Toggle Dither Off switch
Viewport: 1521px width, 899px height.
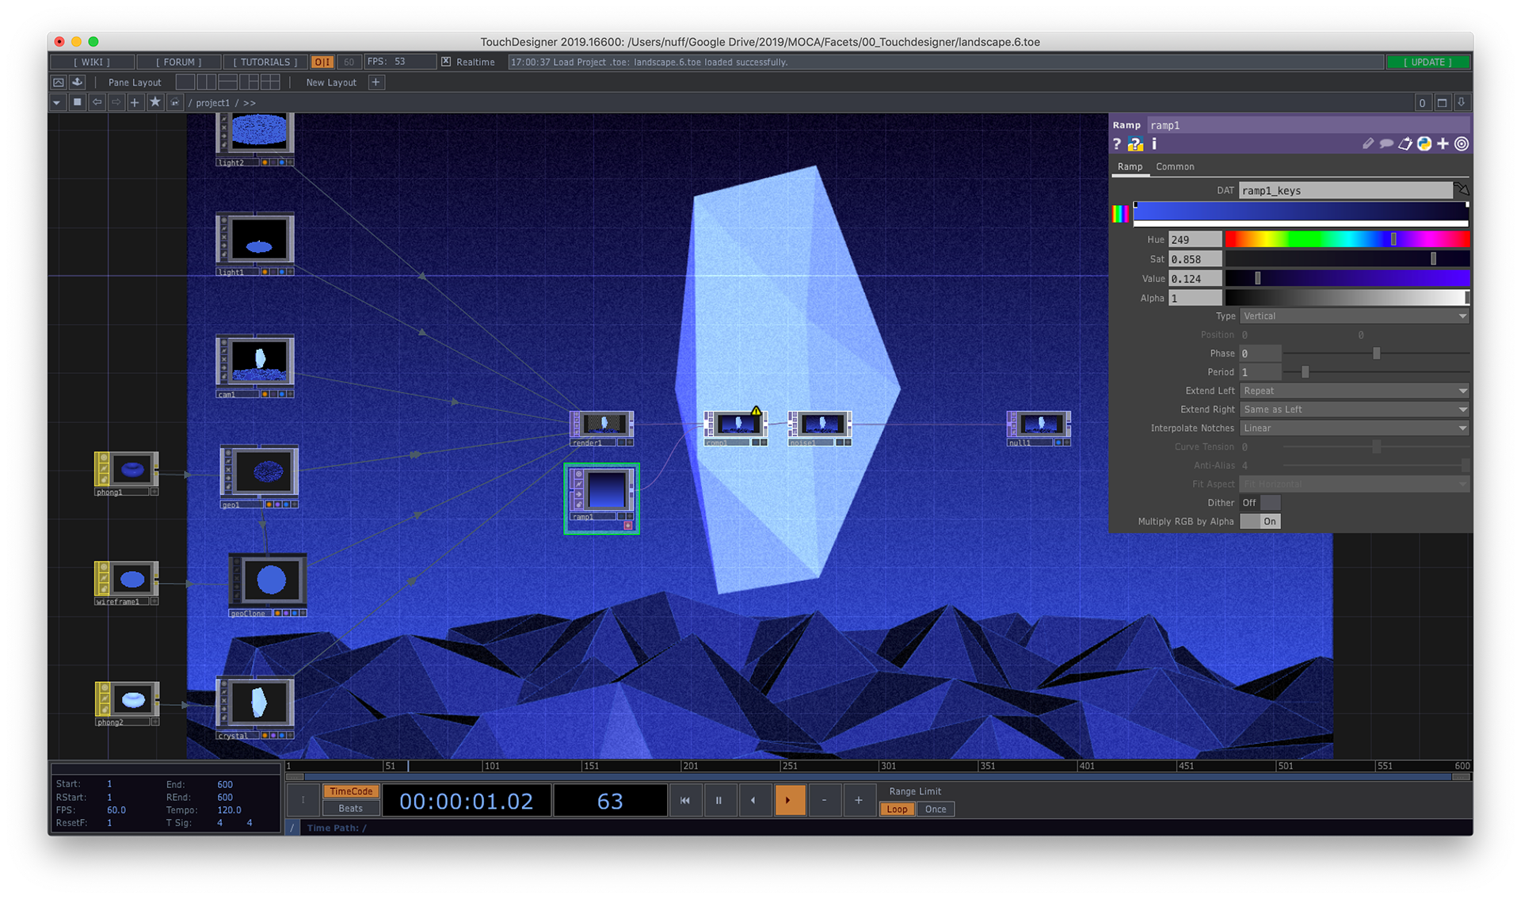point(1260,503)
